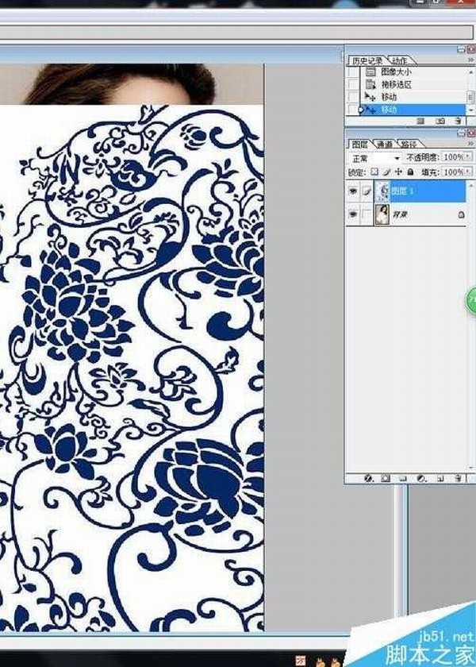Toggle lock image pixels brush icon
Viewport: 476px width, 667px height.
[386, 172]
